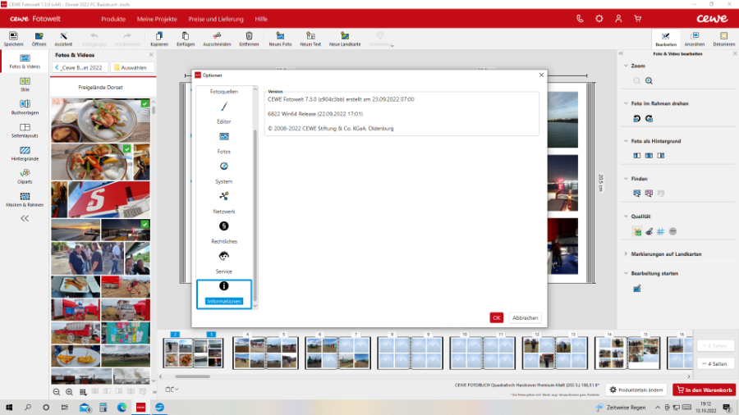The width and height of the screenshot is (739, 415).
Task: Click the Neue Landkarte toolbar icon
Action: click(x=345, y=38)
